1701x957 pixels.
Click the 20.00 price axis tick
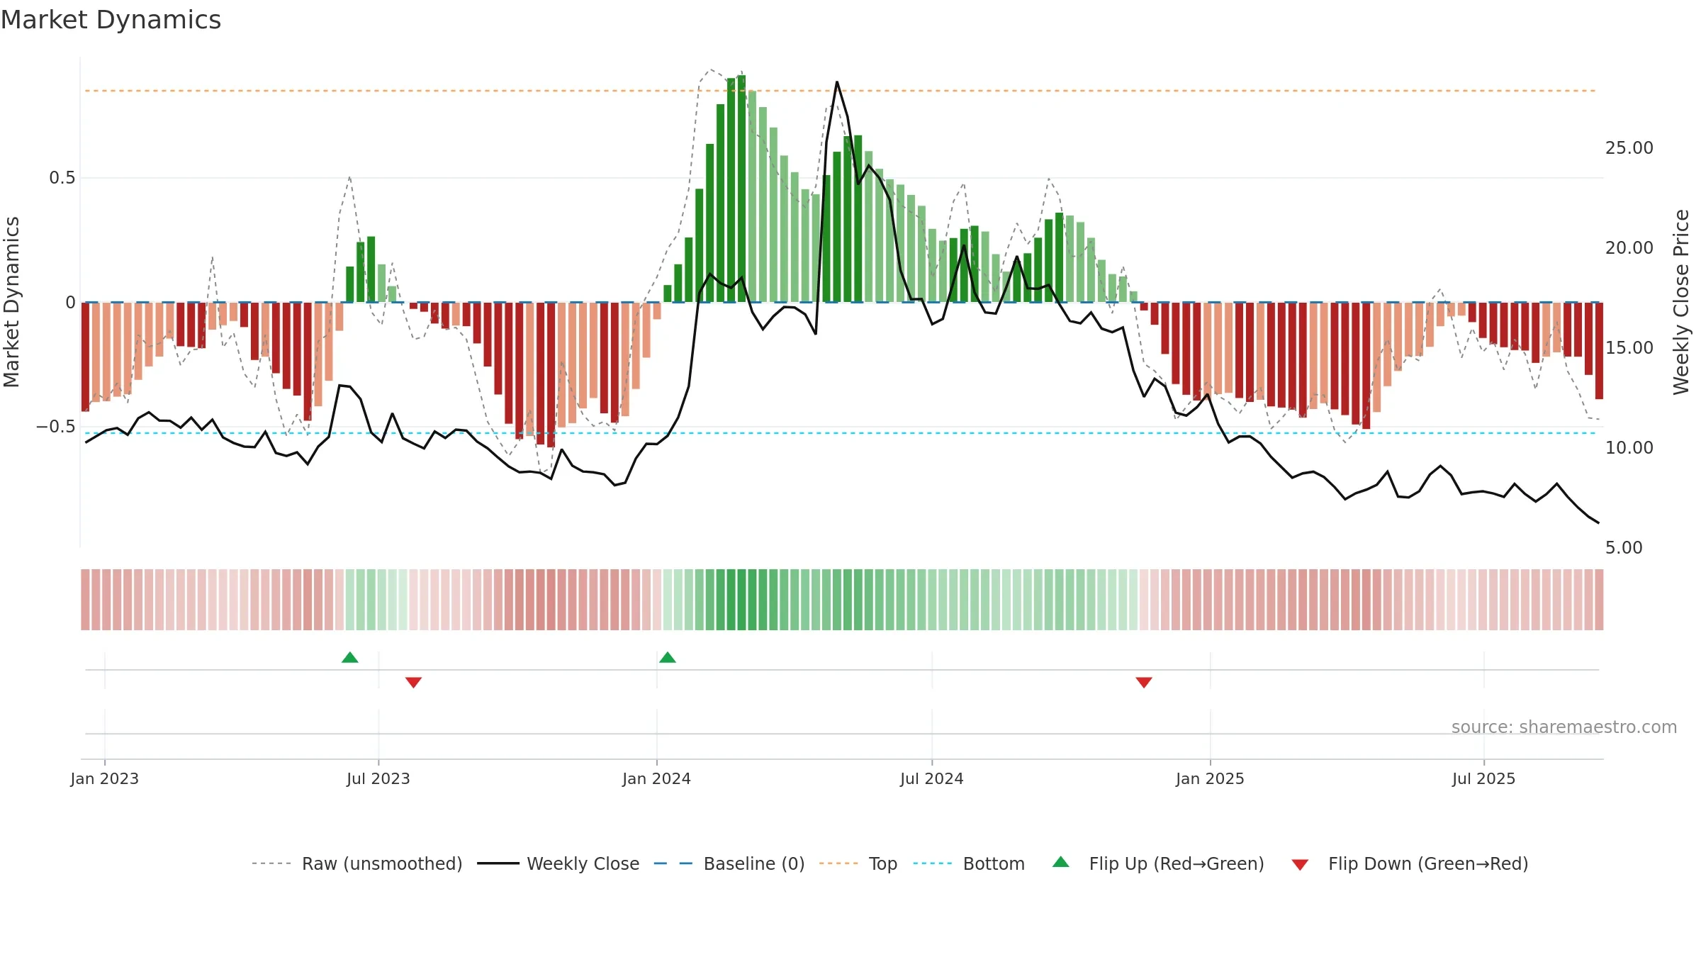click(1629, 247)
